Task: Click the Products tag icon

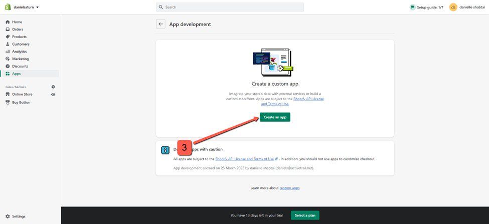Action: coord(8,37)
